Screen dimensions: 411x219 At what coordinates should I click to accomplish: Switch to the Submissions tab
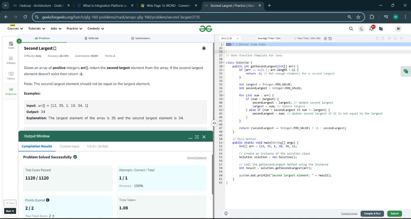[x=140, y=38]
